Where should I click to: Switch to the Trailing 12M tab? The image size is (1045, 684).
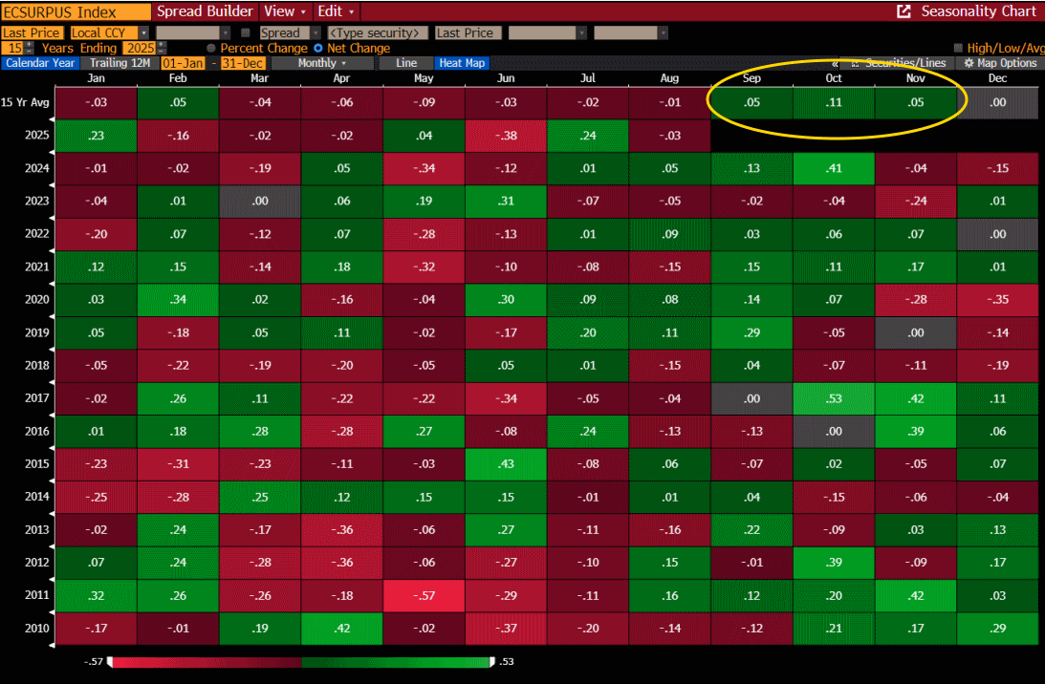[120, 62]
